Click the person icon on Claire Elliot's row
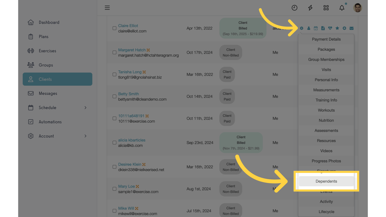Image resolution: width=386 pixels, height=217 pixels. click(309, 28)
